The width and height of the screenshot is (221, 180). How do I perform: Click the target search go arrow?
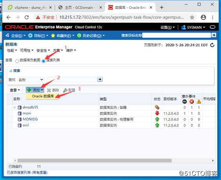[x=214, y=35]
